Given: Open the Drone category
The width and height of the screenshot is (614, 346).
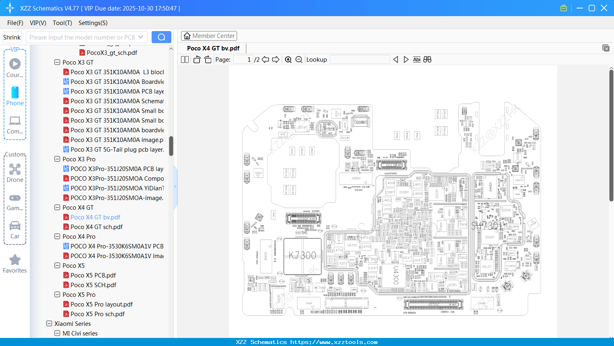Looking at the screenshot, I should [x=15, y=173].
